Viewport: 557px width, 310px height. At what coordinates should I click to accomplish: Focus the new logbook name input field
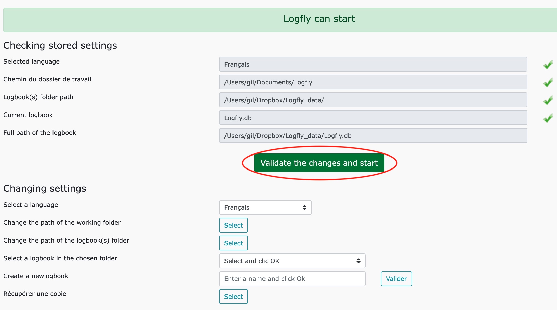pyautogui.click(x=292, y=279)
